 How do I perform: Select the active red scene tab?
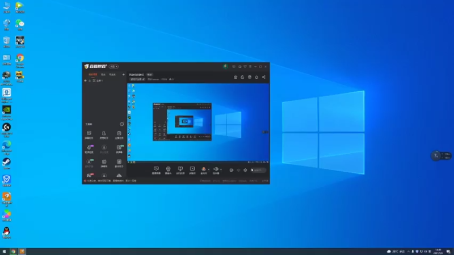coord(93,75)
